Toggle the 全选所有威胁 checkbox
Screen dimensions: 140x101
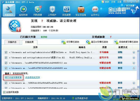click(4, 92)
